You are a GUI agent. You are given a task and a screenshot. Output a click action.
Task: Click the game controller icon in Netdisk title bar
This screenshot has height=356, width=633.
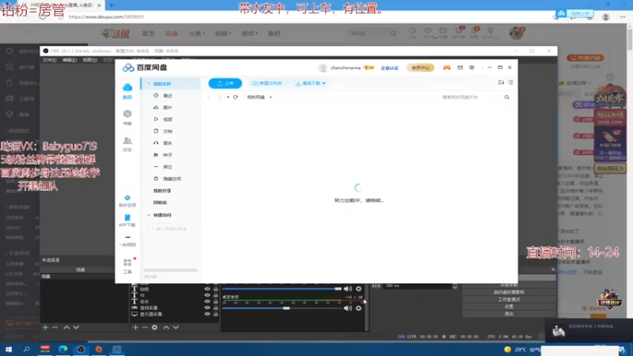point(446,67)
